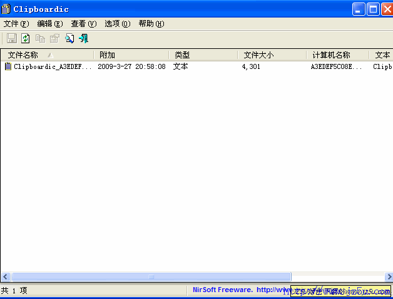Sort by the 附加 column header

[x=131, y=55]
